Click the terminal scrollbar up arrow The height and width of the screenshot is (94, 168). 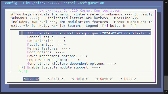click(166, 2)
